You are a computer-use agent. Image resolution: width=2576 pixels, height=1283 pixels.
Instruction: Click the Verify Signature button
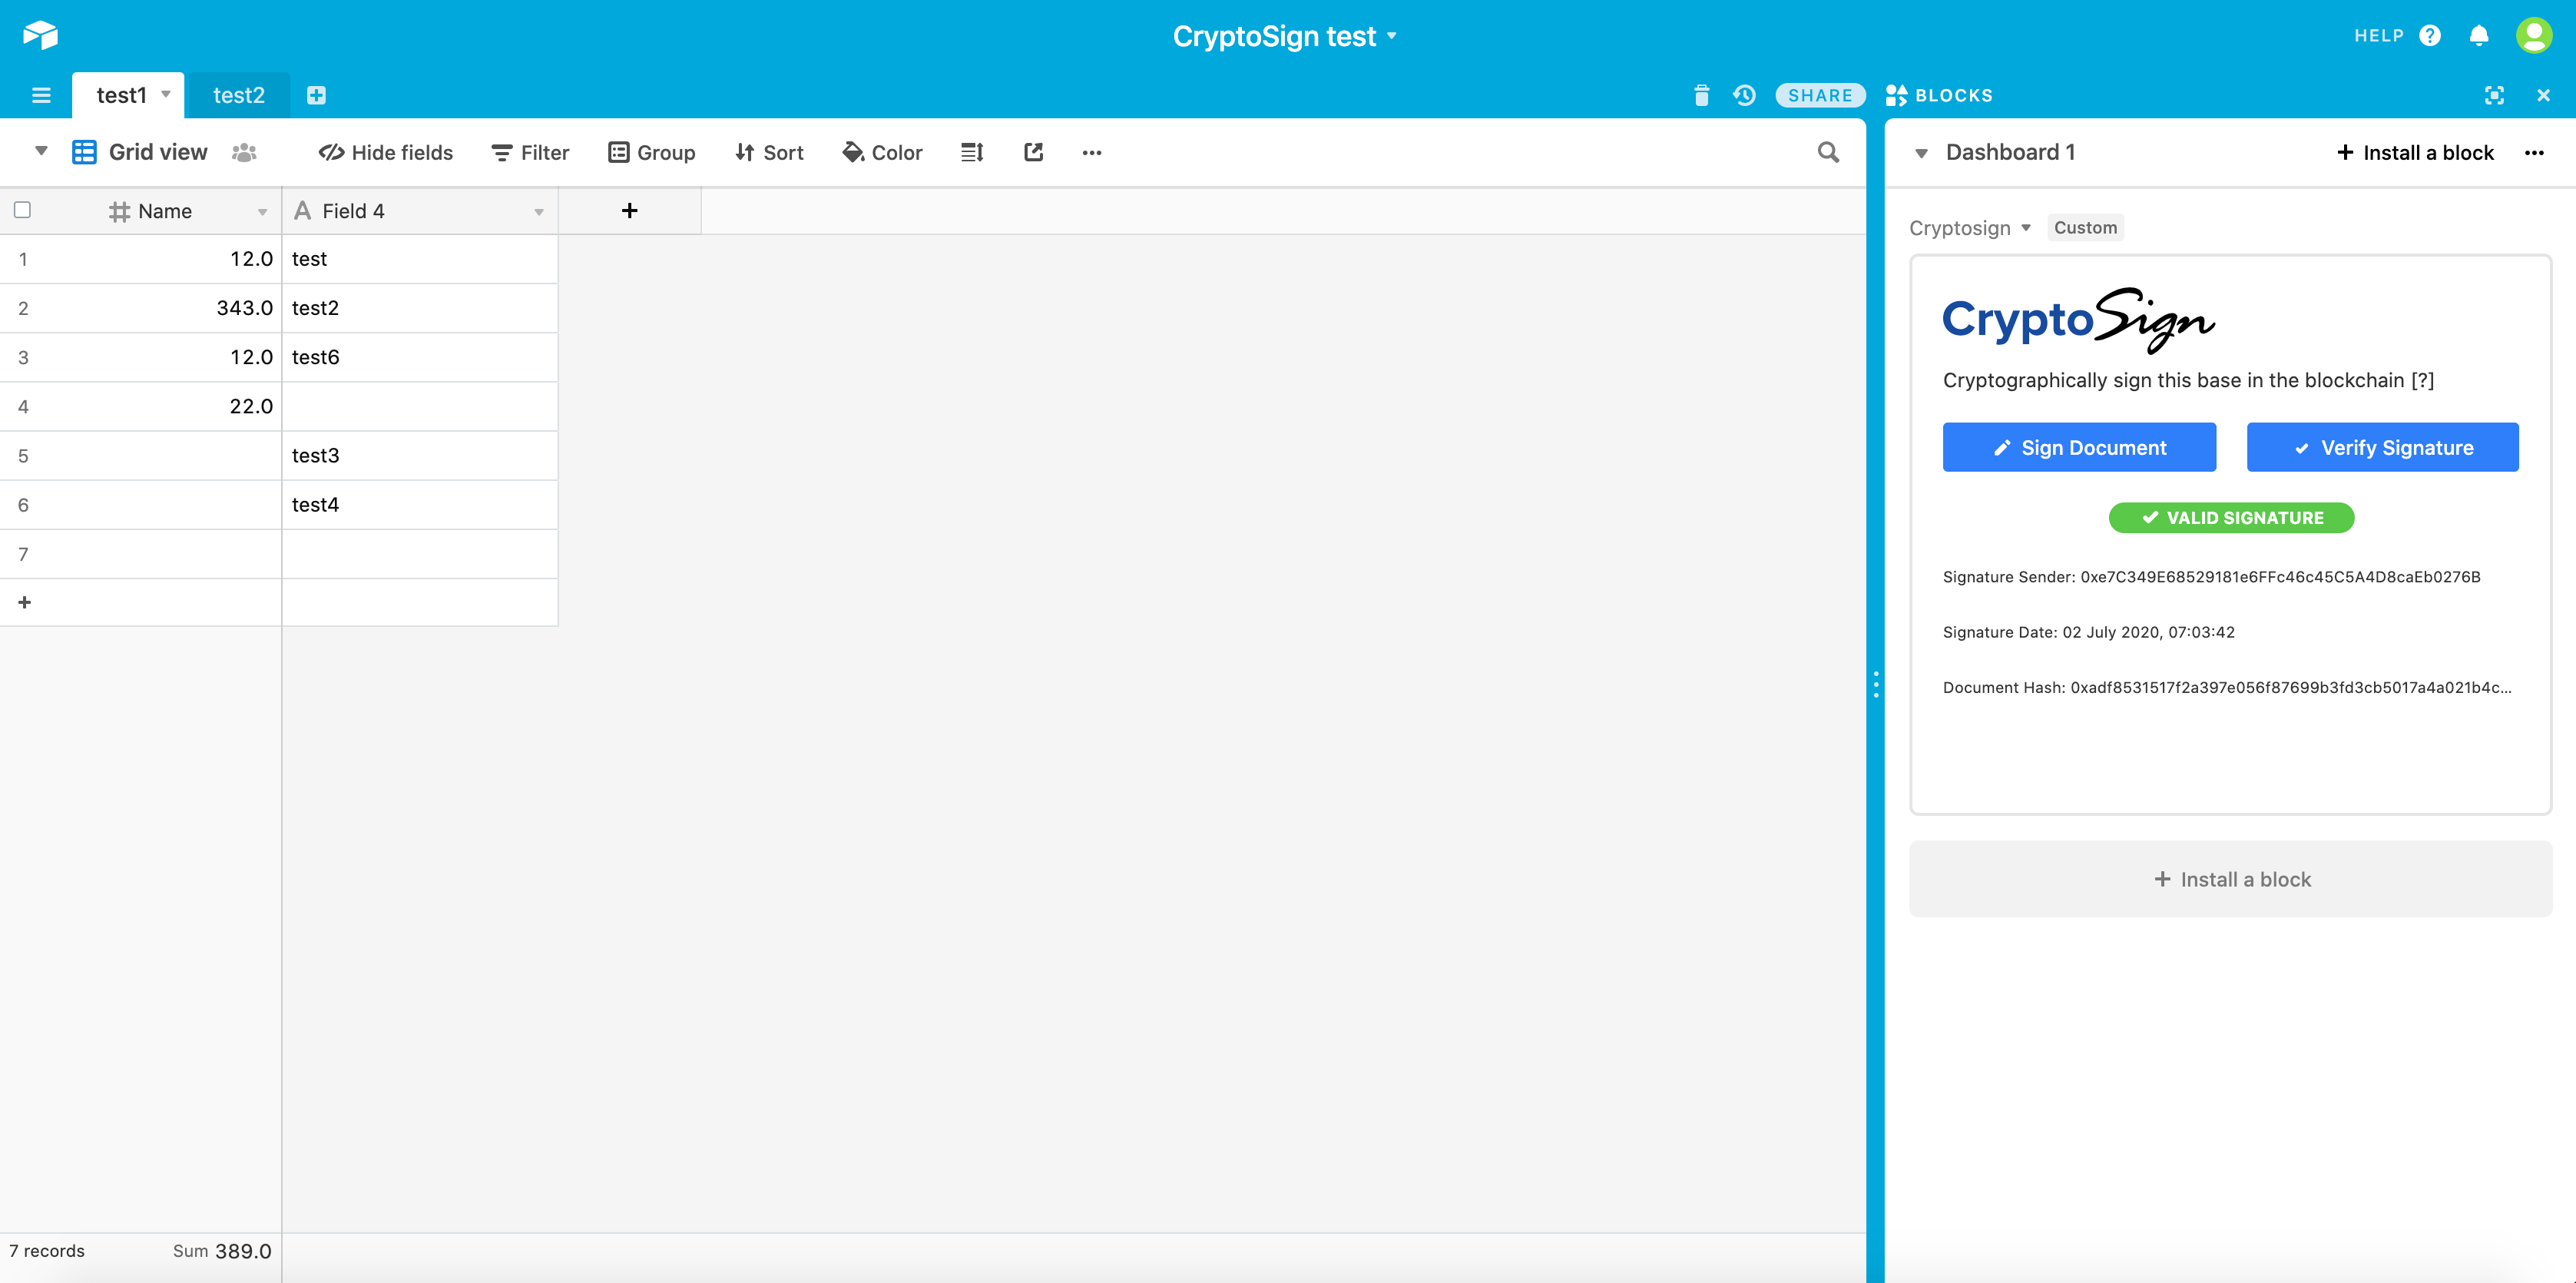(2382, 447)
